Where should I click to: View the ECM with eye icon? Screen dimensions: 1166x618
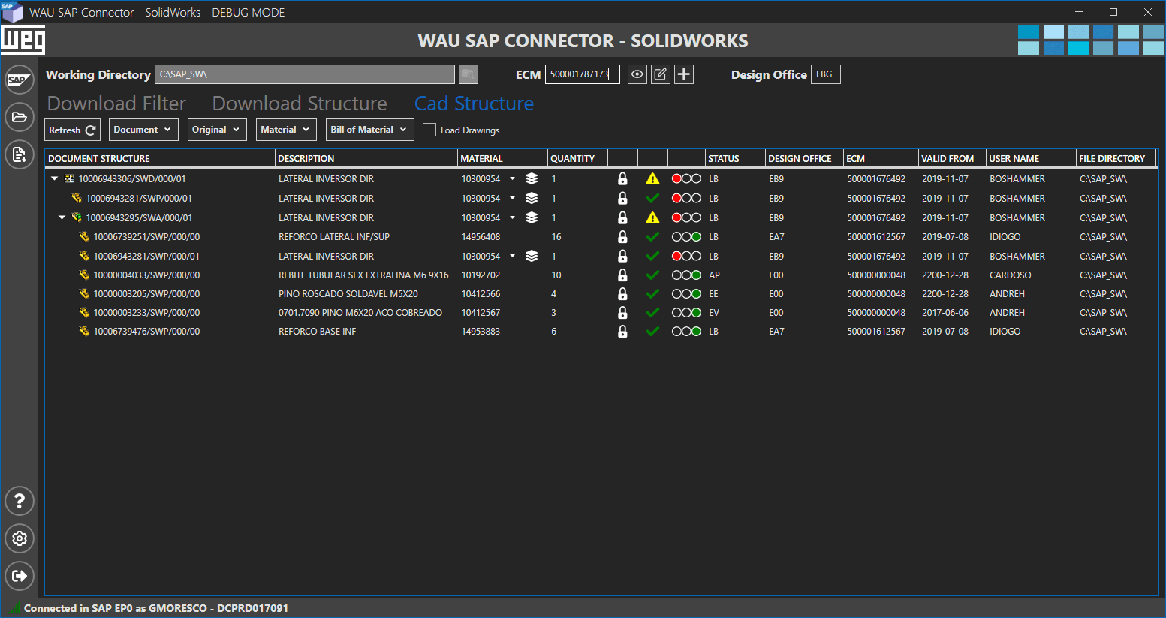pos(637,74)
